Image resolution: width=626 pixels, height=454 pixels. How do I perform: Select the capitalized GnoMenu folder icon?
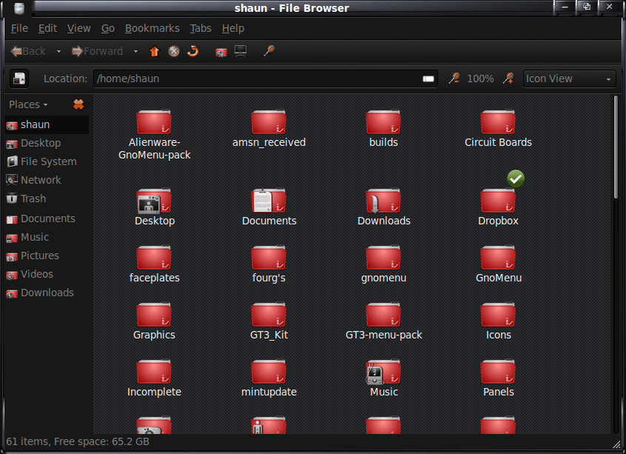[x=498, y=258]
